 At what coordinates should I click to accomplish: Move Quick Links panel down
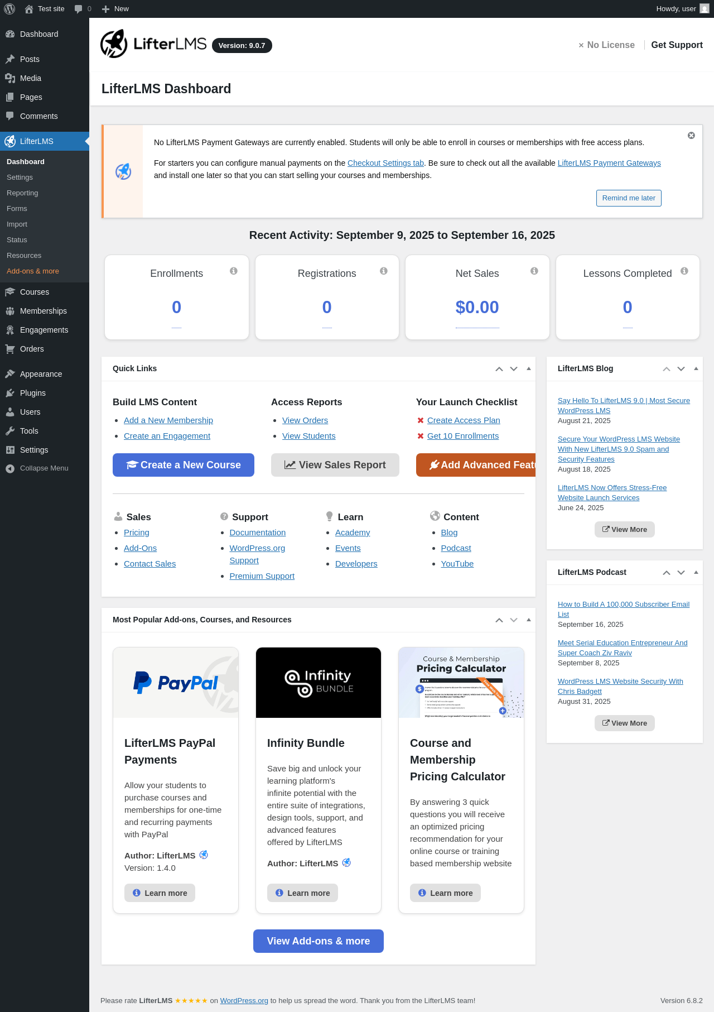coord(514,369)
